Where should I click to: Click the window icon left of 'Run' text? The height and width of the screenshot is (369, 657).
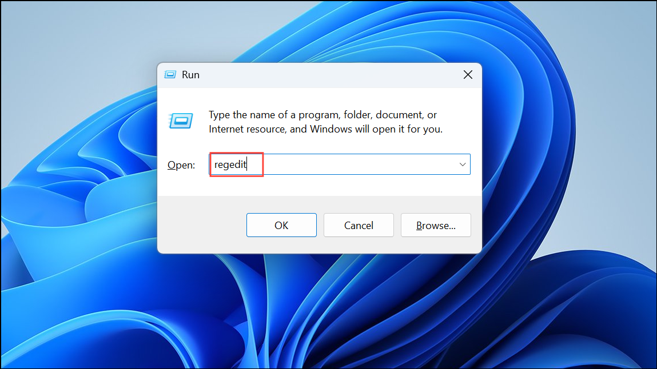(170, 74)
